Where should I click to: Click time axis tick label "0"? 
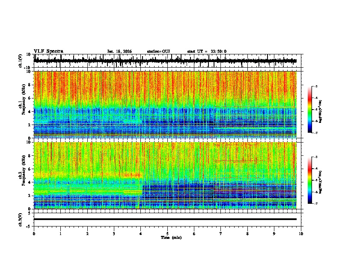pyautogui.click(x=34, y=234)
